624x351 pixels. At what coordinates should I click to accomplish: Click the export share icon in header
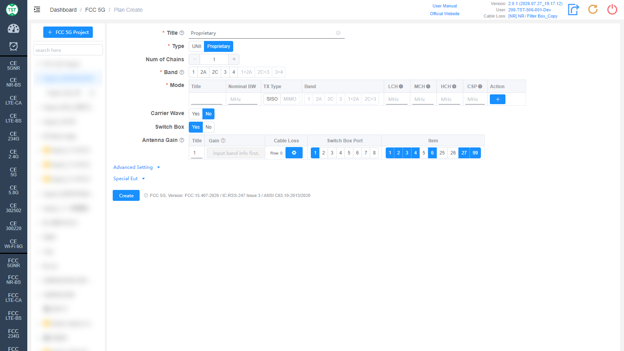click(x=573, y=9)
